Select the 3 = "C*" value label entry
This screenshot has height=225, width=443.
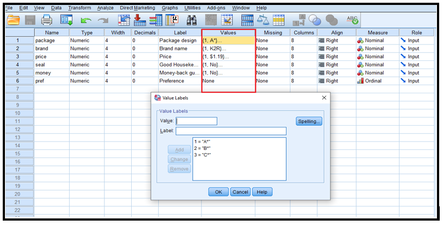pos(203,155)
